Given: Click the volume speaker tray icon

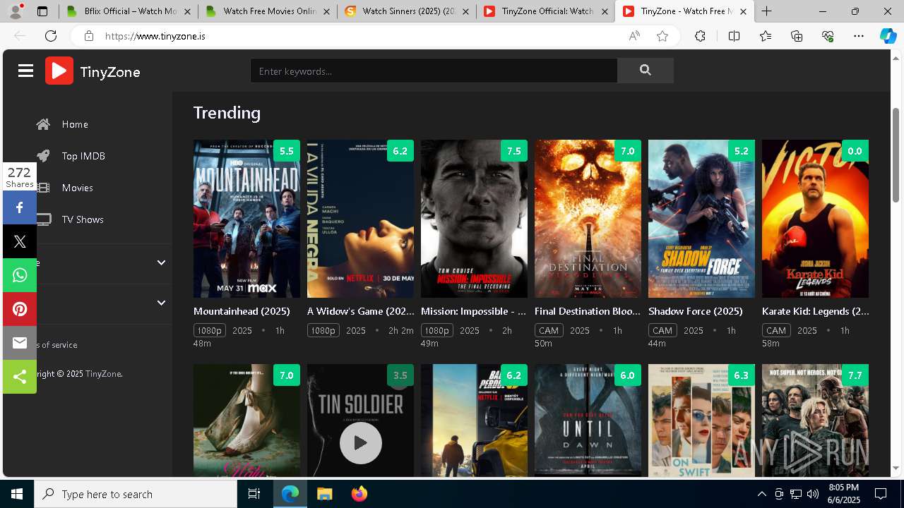Looking at the screenshot, I should point(812,494).
